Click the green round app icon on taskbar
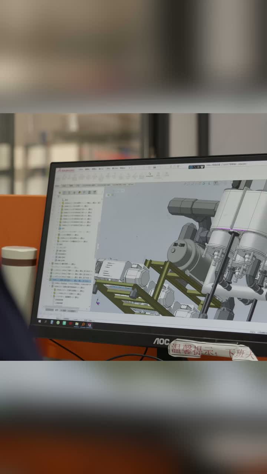 pyautogui.click(x=58, y=323)
